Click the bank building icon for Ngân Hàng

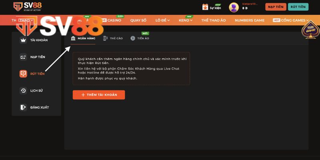coord(73,38)
